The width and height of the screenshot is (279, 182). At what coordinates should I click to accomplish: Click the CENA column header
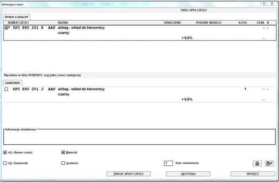[x=260, y=23]
